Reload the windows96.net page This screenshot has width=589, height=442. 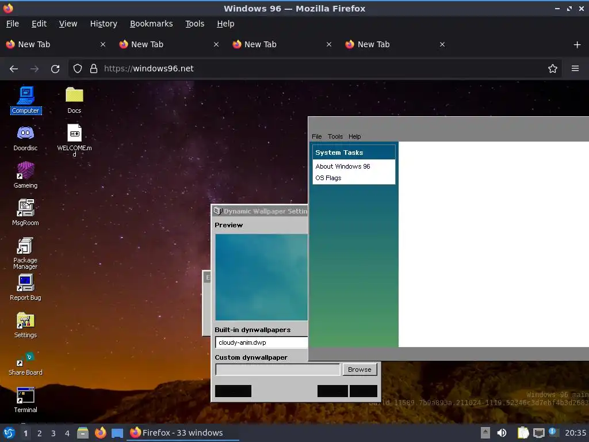tap(55, 69)
